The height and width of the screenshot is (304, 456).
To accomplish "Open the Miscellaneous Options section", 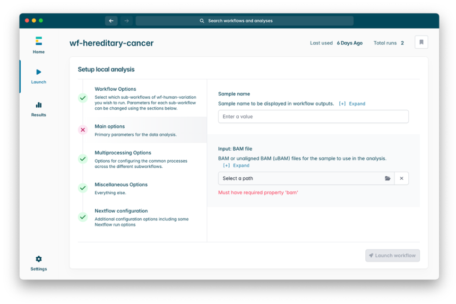I will point(142,188).
